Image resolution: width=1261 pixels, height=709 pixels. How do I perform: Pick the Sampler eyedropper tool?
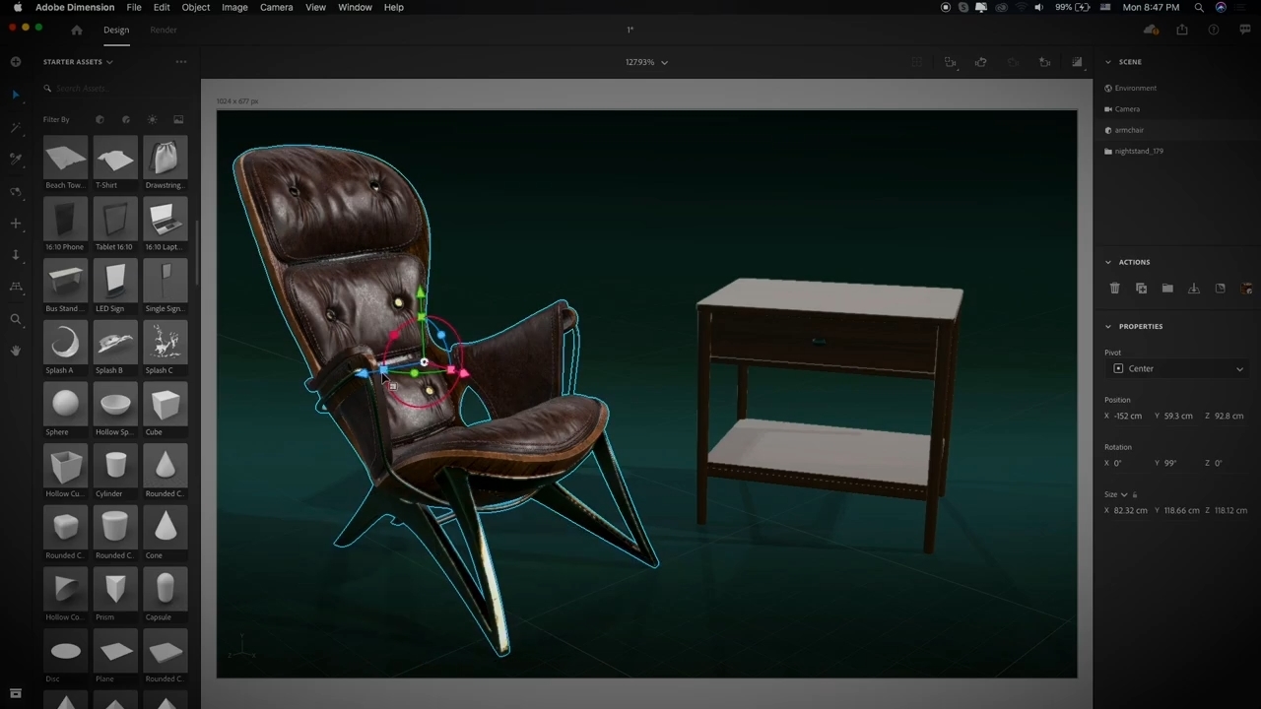(16, 159)
